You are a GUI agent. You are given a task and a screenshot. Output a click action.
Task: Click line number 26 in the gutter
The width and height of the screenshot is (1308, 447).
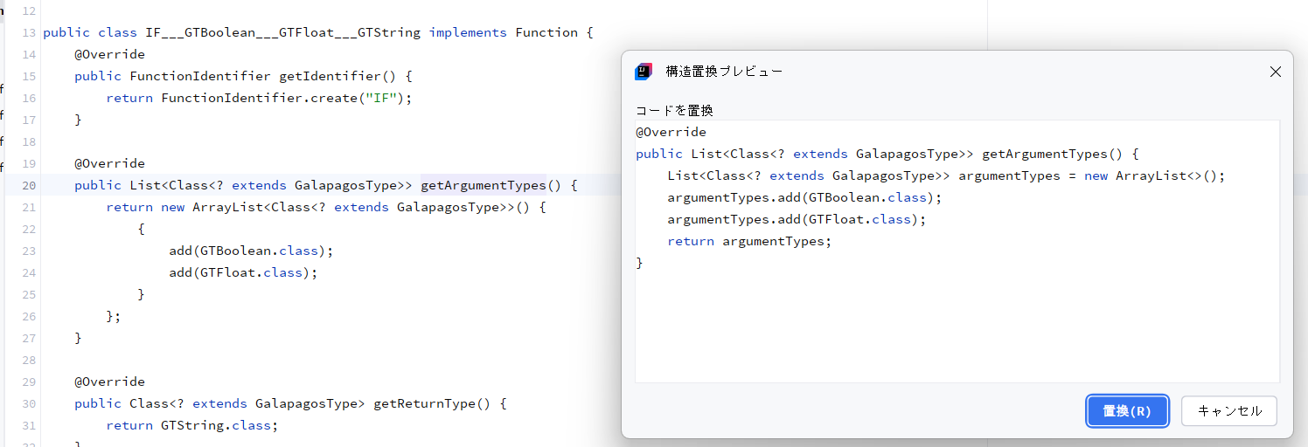tap(28, 316)
